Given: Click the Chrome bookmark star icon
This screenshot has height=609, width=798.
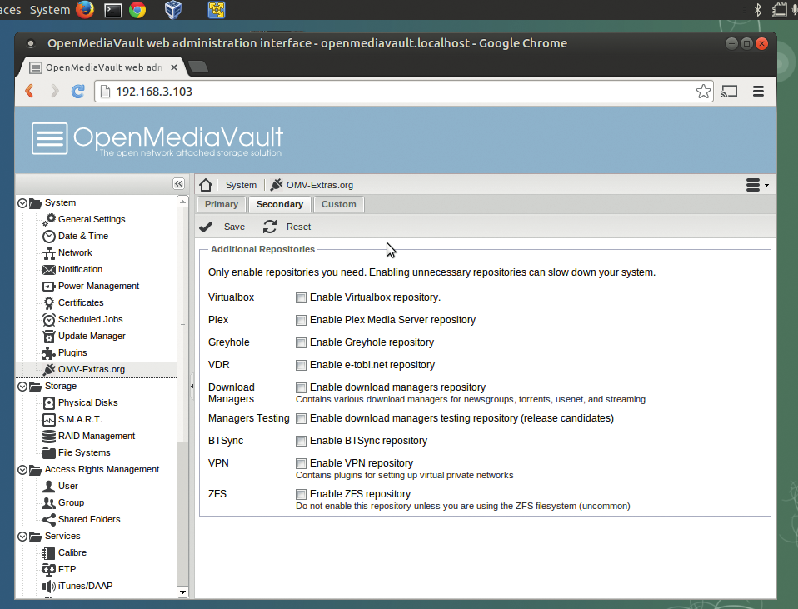Looking at the screenshot, I should [703, 92].
